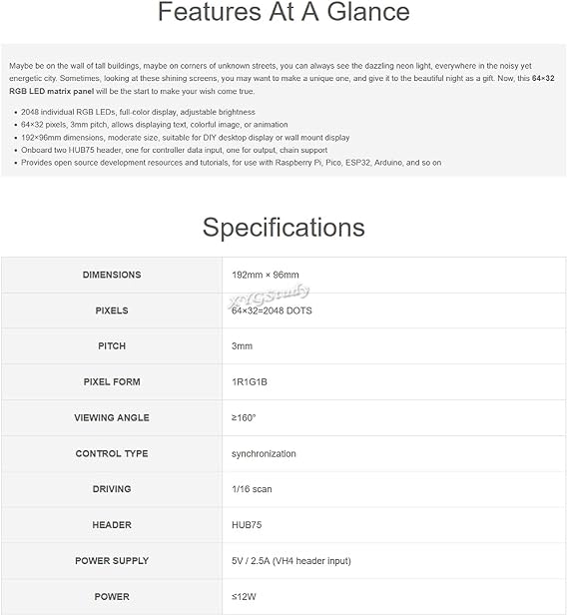This screenshot has height=616, width=568.
Task: Click the Onboard two HUB75 header bullet
Action: (x=174, y=150)
